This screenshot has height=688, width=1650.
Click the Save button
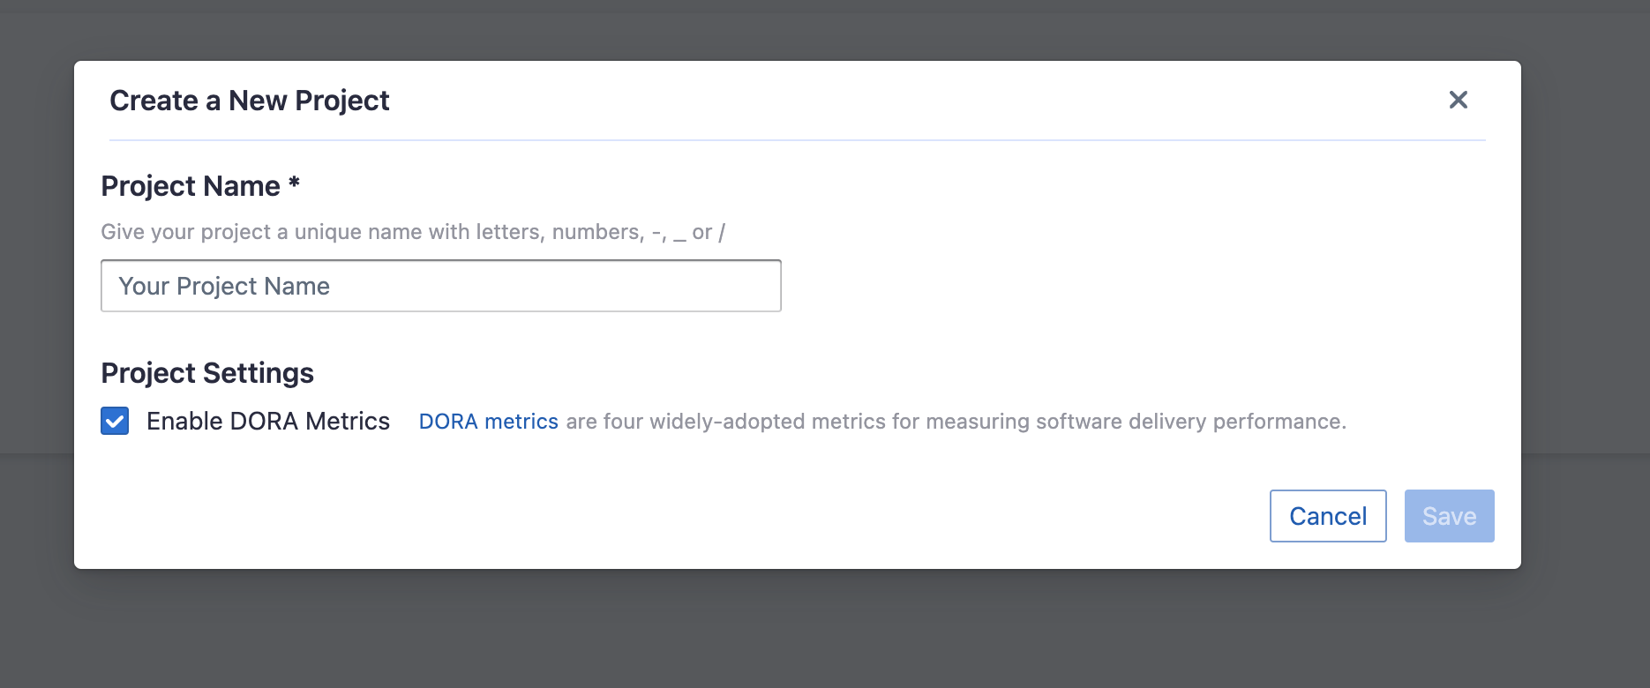[1449, 516]
